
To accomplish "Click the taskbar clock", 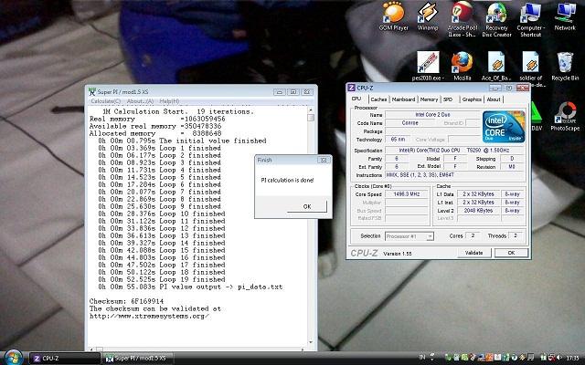I will point(574,358).
